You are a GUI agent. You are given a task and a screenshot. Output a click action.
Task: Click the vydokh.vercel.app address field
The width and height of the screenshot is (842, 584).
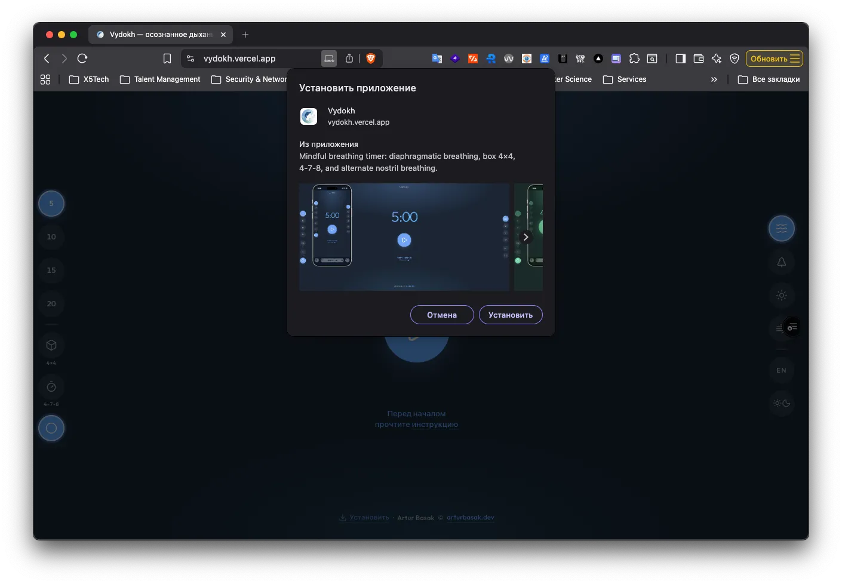[239, 59]
